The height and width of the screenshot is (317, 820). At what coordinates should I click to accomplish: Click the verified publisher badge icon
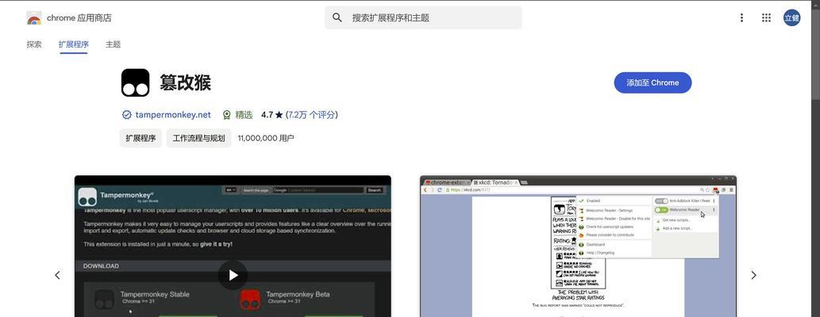pyautogui.click(x=126, y=115)
